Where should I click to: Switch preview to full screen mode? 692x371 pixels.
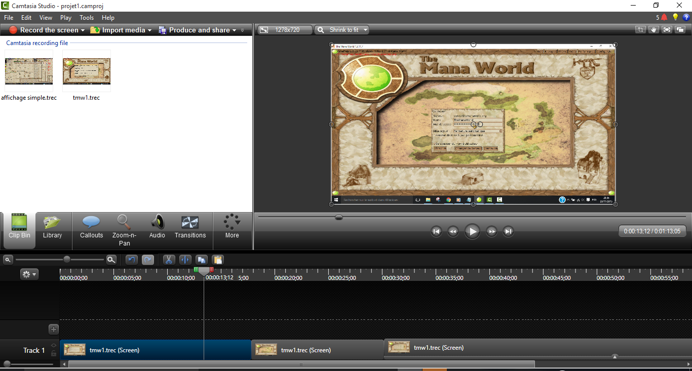(x=667, y=30)
